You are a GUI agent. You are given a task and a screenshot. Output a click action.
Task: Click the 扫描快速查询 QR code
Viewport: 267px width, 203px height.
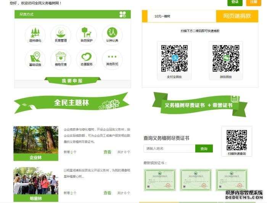click(x=237, y=140)
